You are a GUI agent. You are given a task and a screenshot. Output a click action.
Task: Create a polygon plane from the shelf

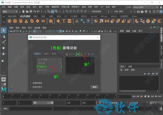37,21
